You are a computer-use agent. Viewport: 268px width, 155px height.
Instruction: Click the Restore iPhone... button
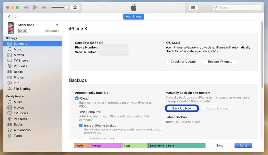coord(220,61)
